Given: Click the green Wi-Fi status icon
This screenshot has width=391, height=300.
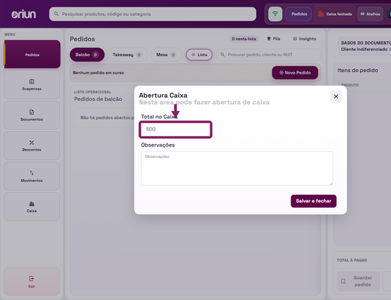Looking at the screenshot, I should click(275, 14).
